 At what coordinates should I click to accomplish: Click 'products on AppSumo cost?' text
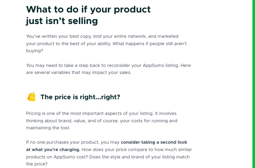click(57, 157)
